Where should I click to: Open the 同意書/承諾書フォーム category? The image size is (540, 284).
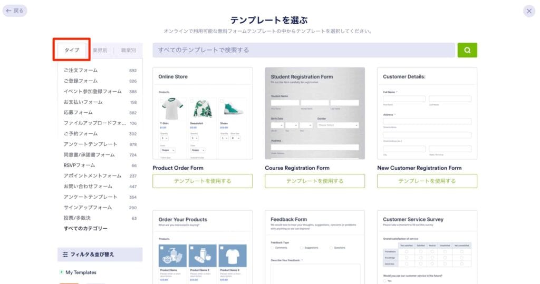tap(100, 155)
